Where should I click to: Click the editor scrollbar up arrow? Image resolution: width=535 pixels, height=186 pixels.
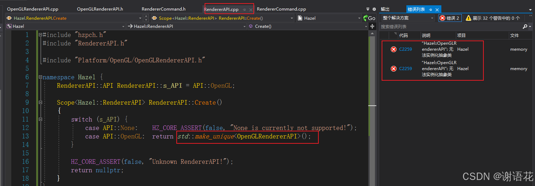372,33
